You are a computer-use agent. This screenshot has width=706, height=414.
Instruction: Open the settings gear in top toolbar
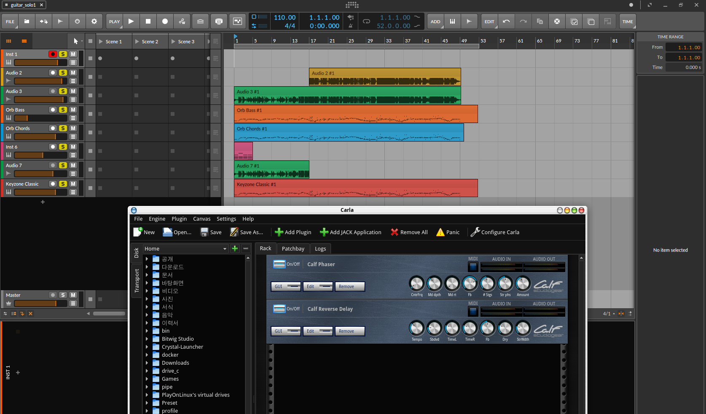94,21
